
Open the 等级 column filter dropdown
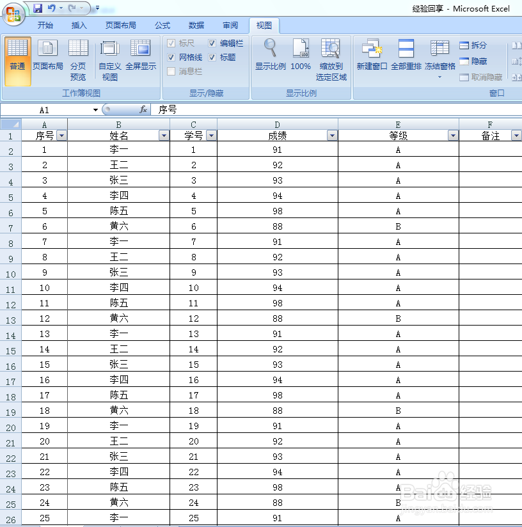click(453, 136)
